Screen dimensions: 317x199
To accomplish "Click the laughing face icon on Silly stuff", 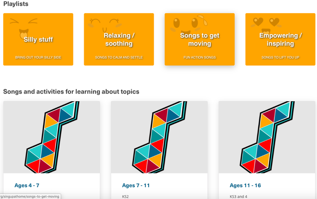I will coord(24,28).
